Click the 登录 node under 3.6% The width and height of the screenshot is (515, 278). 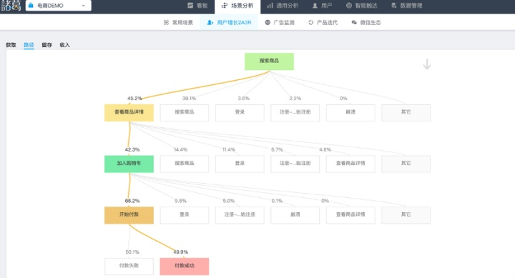(240, 113)
